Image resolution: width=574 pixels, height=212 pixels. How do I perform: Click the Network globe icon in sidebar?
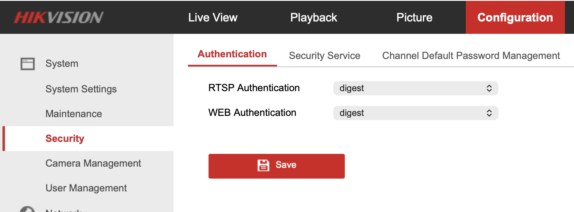(x=28, y=209)
